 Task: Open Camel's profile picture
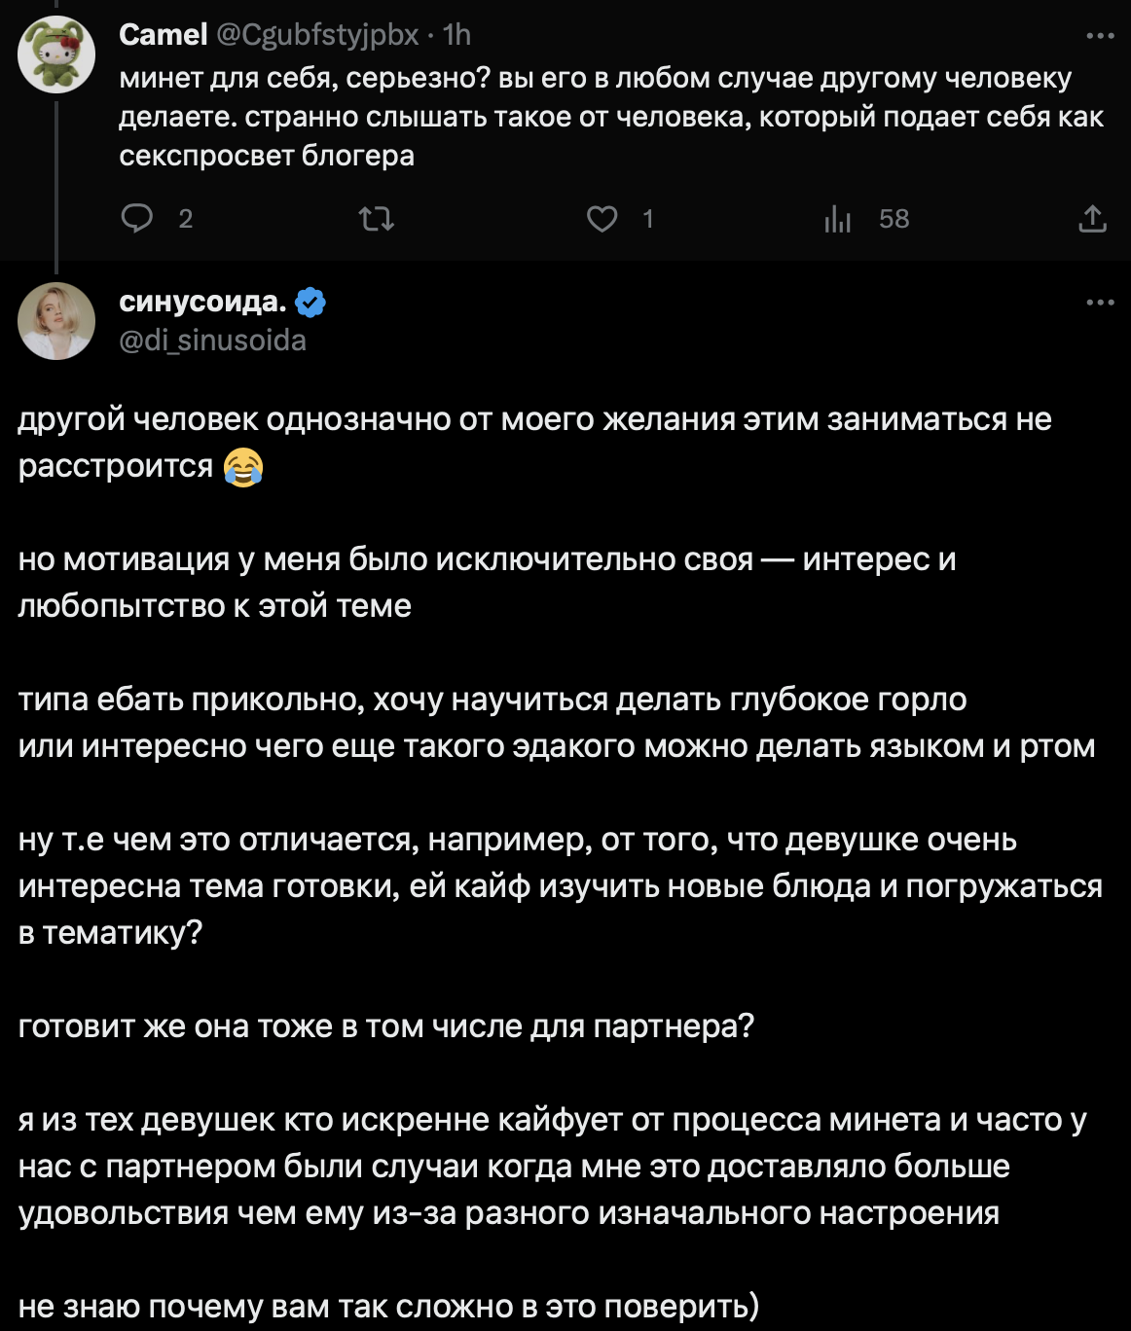[56, 54]
